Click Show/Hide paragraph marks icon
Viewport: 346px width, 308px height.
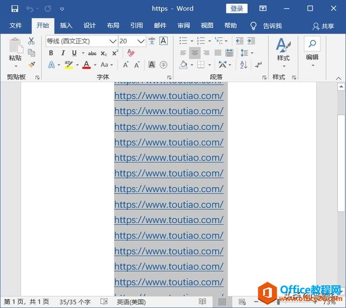coord(258,65)
